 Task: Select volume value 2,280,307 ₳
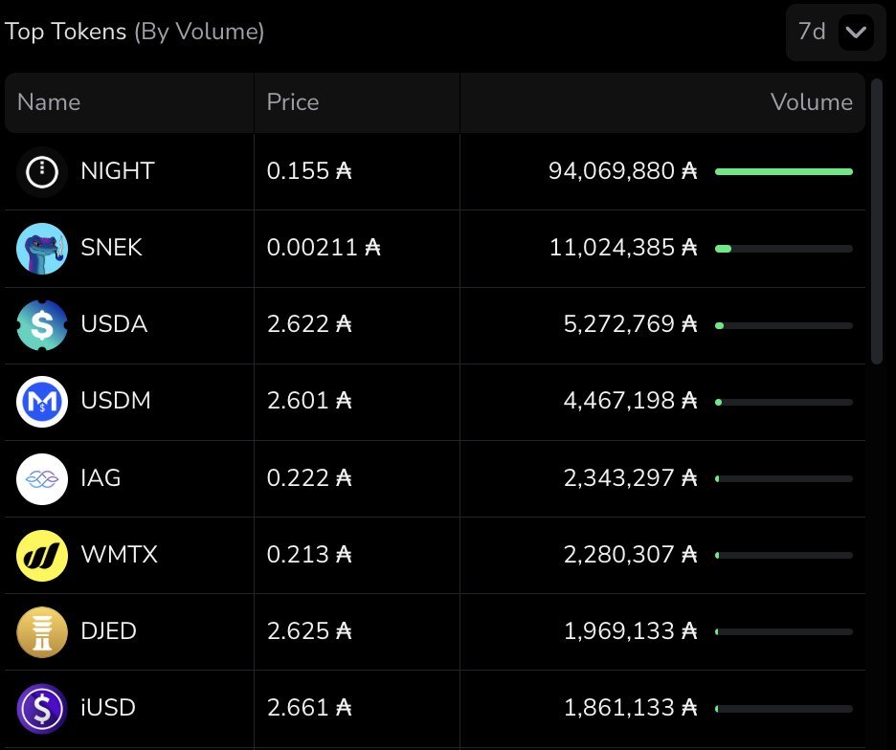(x=631, y=554)
